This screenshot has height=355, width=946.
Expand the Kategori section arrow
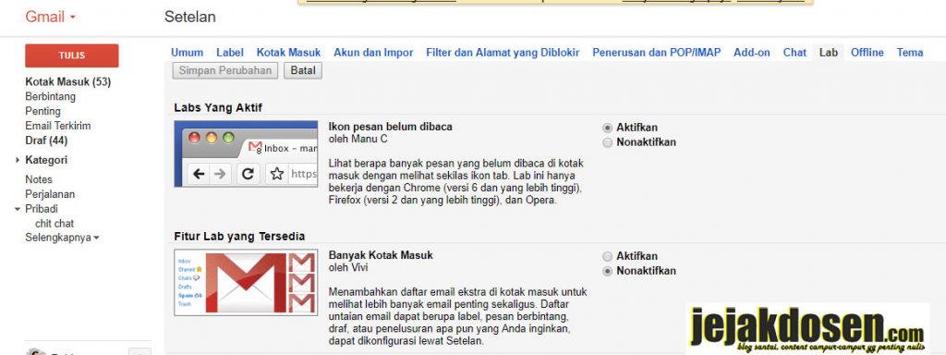pos(18,161)
